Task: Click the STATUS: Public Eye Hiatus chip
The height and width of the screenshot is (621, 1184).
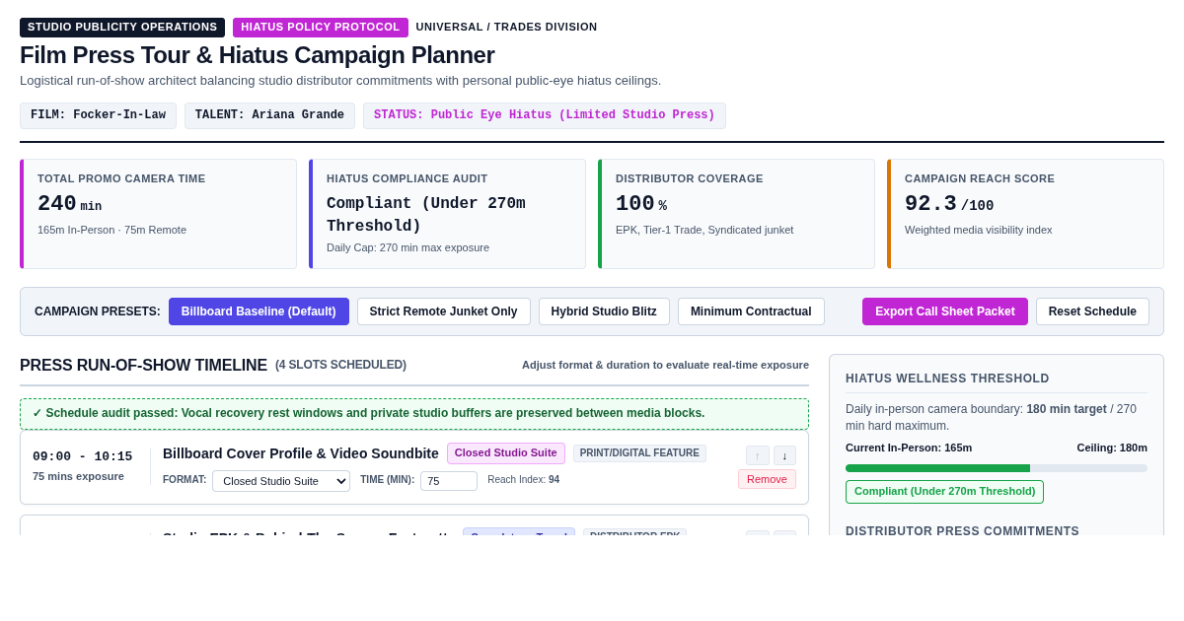Action: (x=545, y=115)
